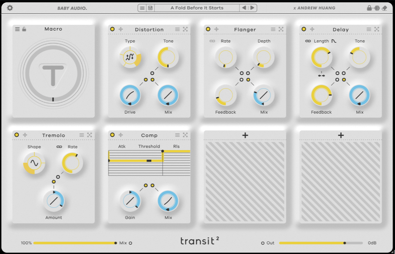The width and height of the screenshot is (395, 254).
Task: Click the Delay Length curve shape icon
Action: coord(334,41)
